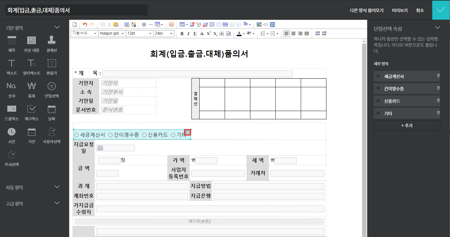Insert a 체크박스 field from basic items

point(32,113)
